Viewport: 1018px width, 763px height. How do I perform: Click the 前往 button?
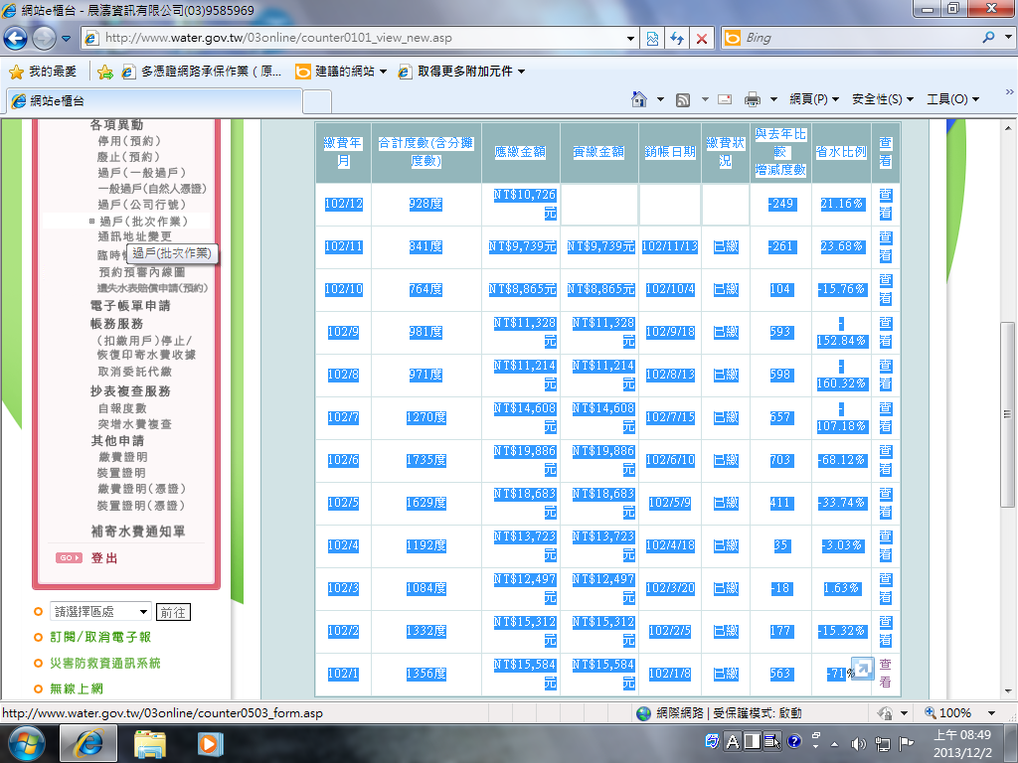(173, 612)
